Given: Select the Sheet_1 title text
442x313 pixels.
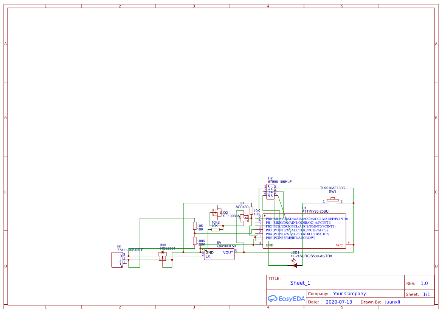Looking at the screenshot, I should click(x=299, y=283).
